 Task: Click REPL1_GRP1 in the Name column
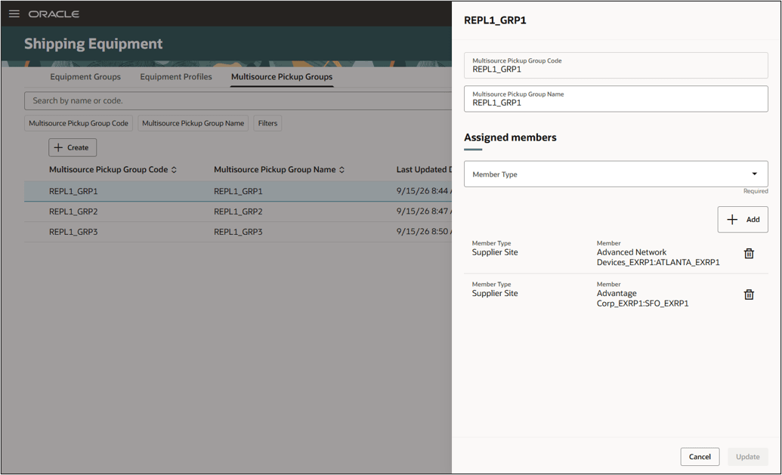(x=238, y=191)
